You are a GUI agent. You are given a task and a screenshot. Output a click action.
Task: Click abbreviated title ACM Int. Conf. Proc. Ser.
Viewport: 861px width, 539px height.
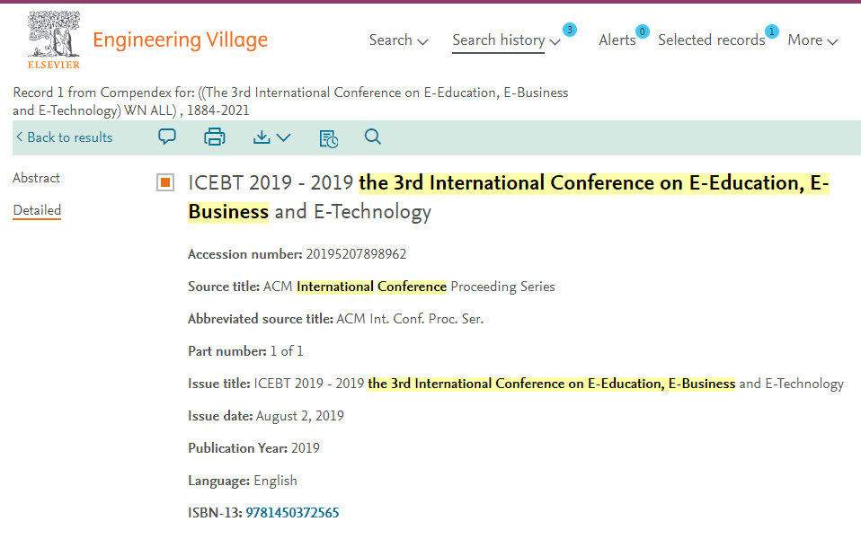tap(410, 319)
